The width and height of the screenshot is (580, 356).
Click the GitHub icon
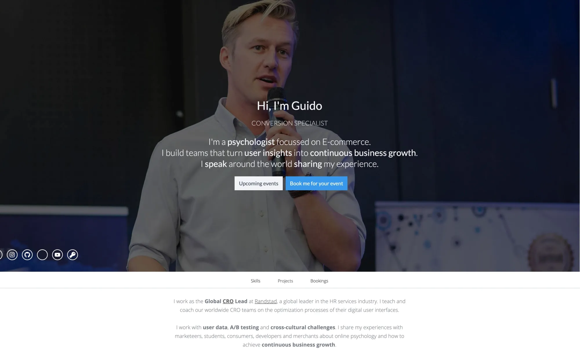[27, 255]
